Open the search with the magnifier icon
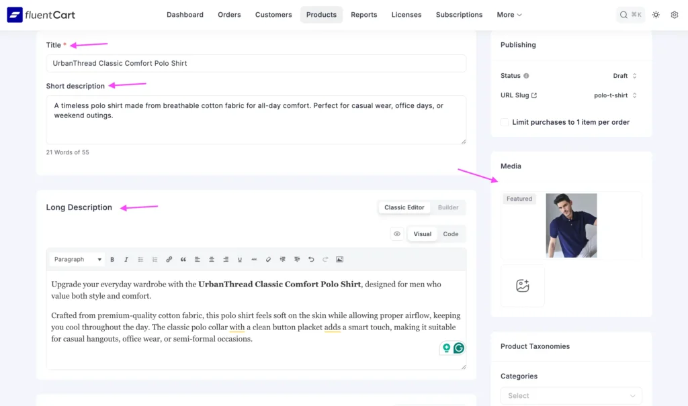This screenshot has height=406, width=688. pyautogui.click(x=623, y=14)
